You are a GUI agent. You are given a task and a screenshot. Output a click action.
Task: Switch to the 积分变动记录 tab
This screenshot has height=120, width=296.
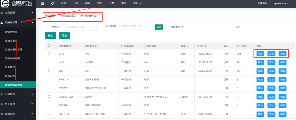point(68,16)
